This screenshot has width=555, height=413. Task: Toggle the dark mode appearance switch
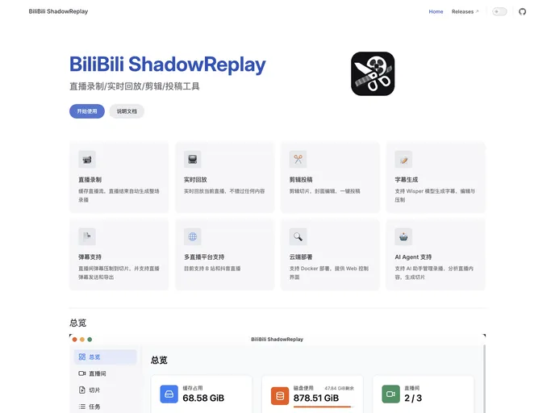[x=499, y=11]
